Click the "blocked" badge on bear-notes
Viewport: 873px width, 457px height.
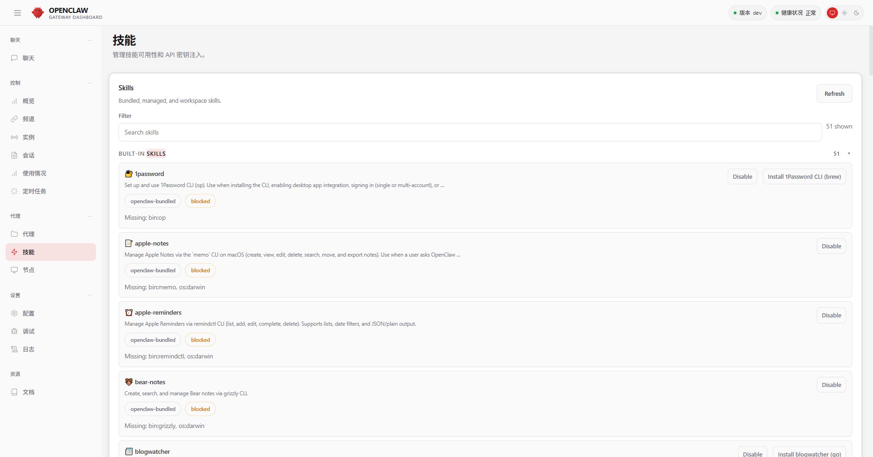[200, 409]
